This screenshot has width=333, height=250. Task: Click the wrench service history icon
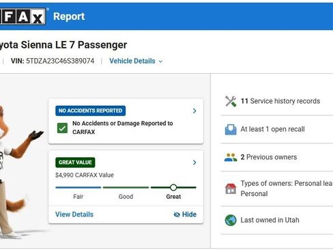pyautogui.click(x=231, y=101)
